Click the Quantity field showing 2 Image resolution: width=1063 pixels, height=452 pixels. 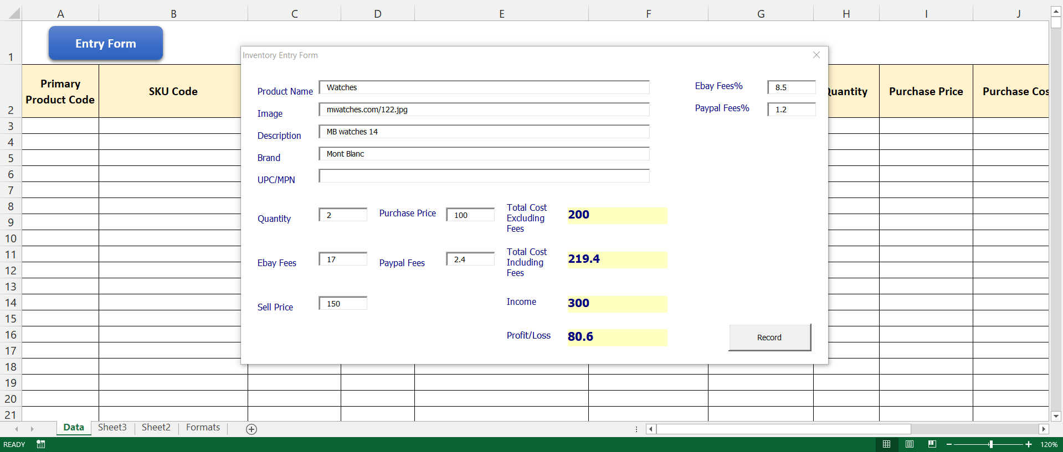point(343,215)
